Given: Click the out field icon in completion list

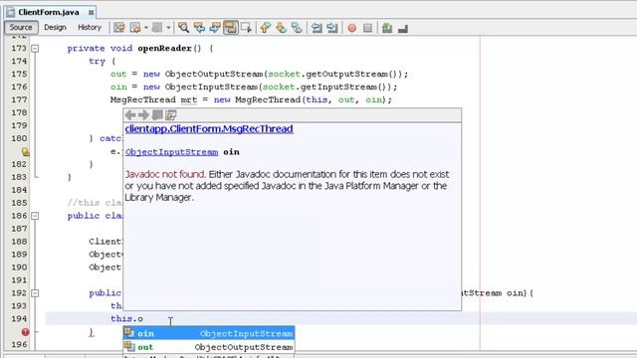Looking at the screenshot, I should coord(129,347).
